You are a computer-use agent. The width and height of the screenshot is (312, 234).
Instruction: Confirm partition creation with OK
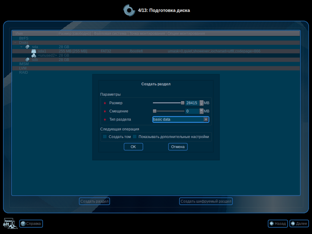click(x=133, y=147)
